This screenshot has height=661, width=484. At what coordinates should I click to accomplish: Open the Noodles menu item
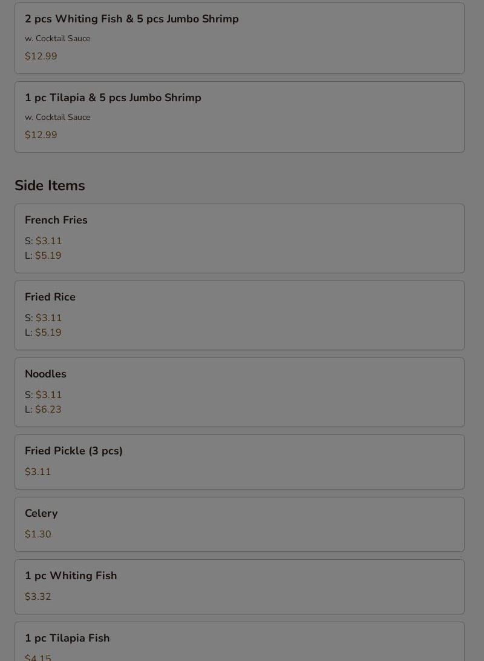click(240, 393)
